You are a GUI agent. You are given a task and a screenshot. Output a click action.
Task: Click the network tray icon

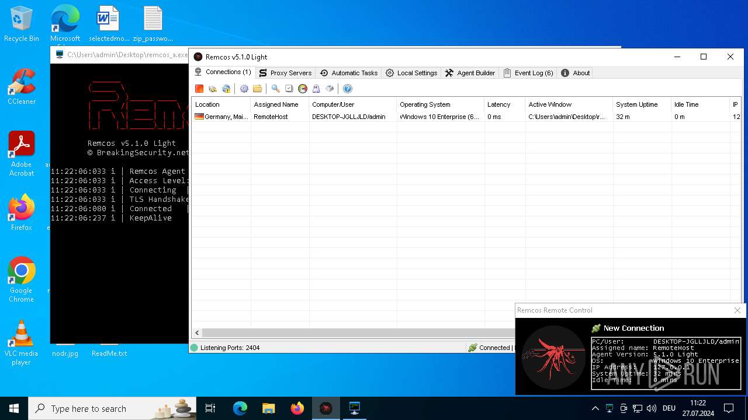[638, 408]
